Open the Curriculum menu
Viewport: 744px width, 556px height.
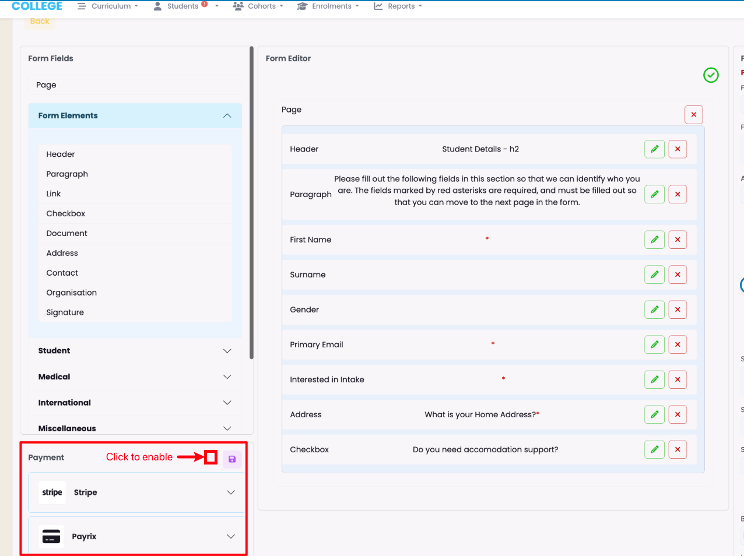pos(108,6)
